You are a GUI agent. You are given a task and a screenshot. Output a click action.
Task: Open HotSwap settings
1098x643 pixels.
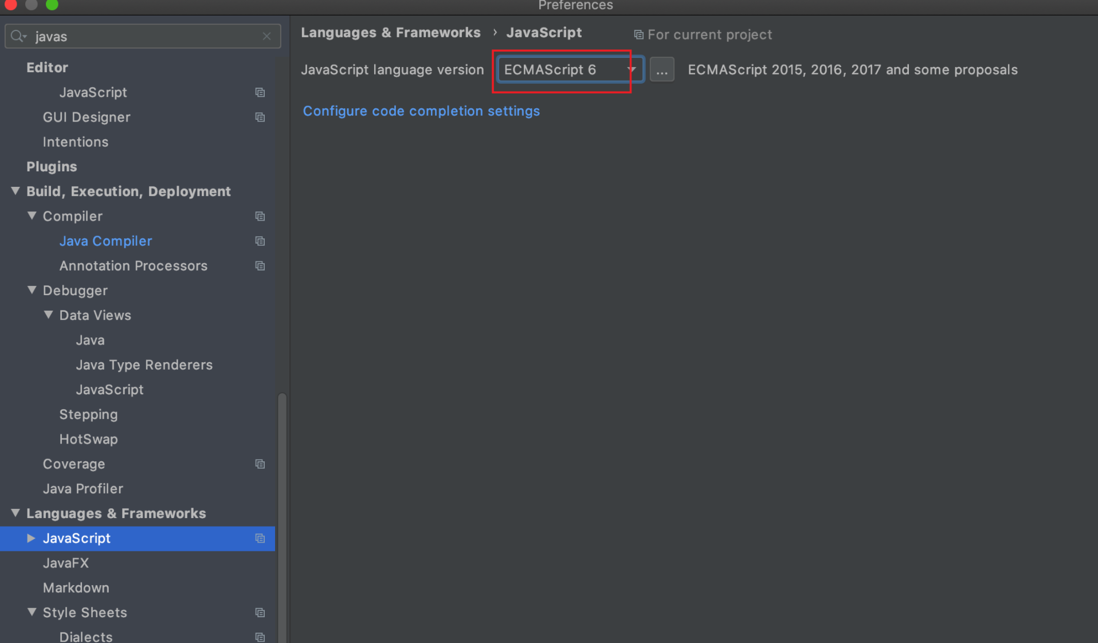click(x=88, y=440)
